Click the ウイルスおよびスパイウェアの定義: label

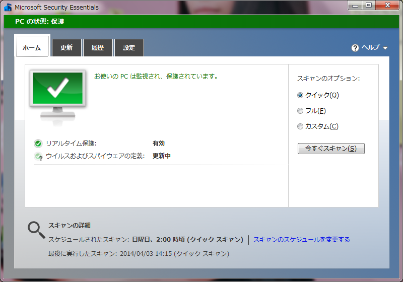click(x=95, y=156)
